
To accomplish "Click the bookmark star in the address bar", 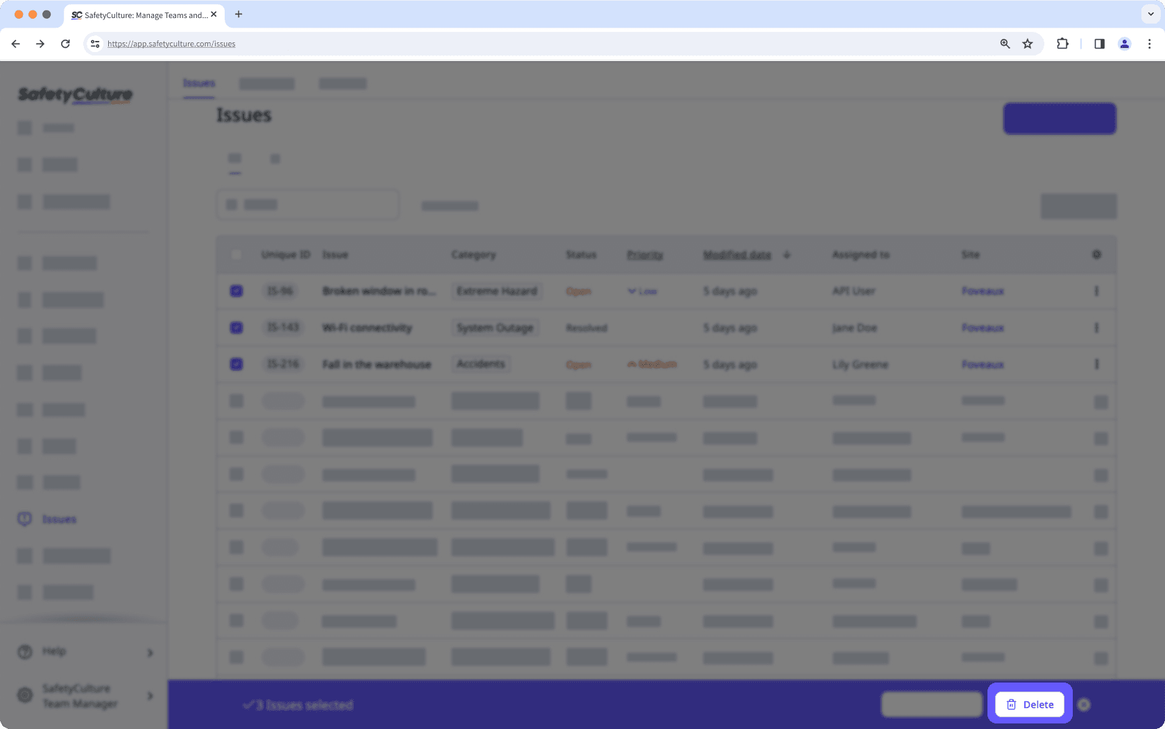I will pos(1027,43).
